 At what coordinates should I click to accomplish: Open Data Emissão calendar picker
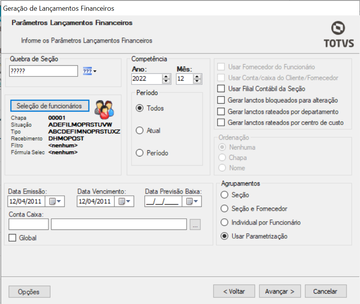point(55,202)
